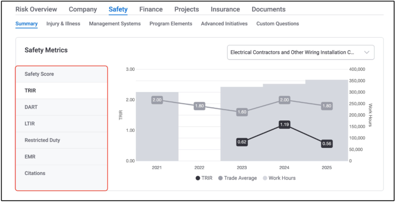Open the Insurance tab
This screenshot has width=396, height=202.
pos(225,9)
